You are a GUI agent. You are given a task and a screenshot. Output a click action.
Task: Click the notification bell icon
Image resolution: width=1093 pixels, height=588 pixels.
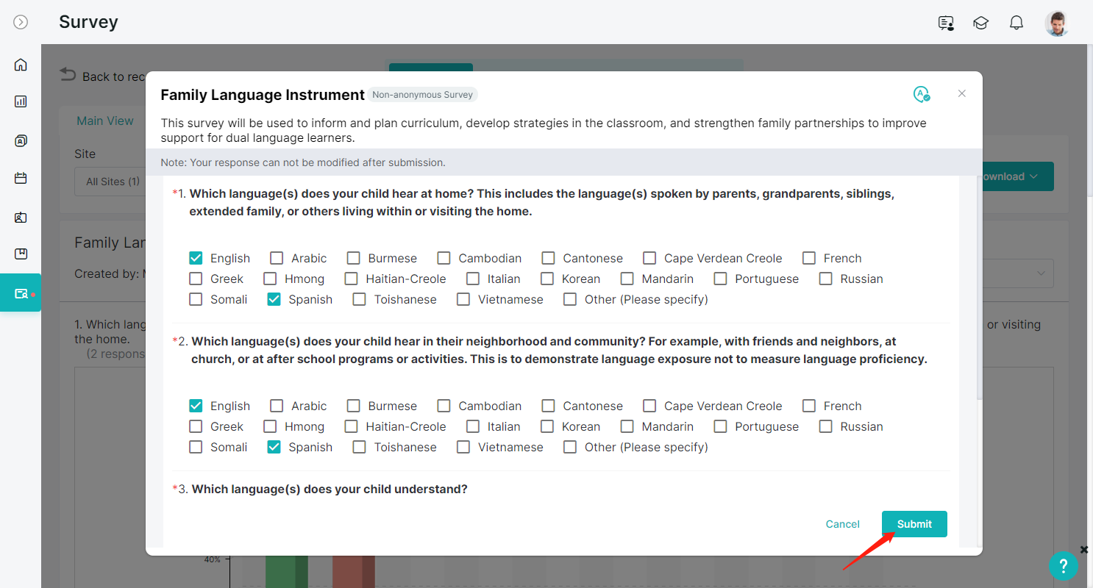click(1017, 23)
